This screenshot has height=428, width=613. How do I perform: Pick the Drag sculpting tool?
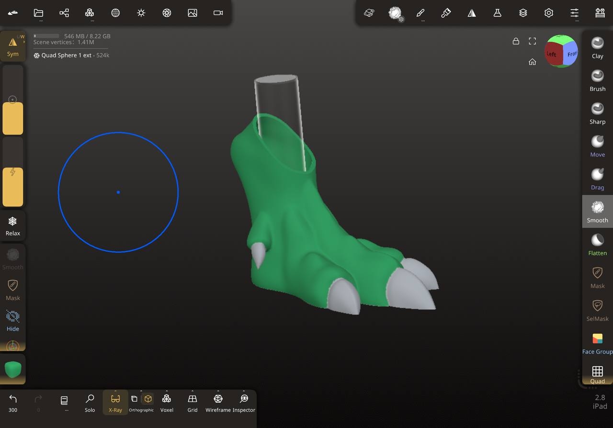597,179
